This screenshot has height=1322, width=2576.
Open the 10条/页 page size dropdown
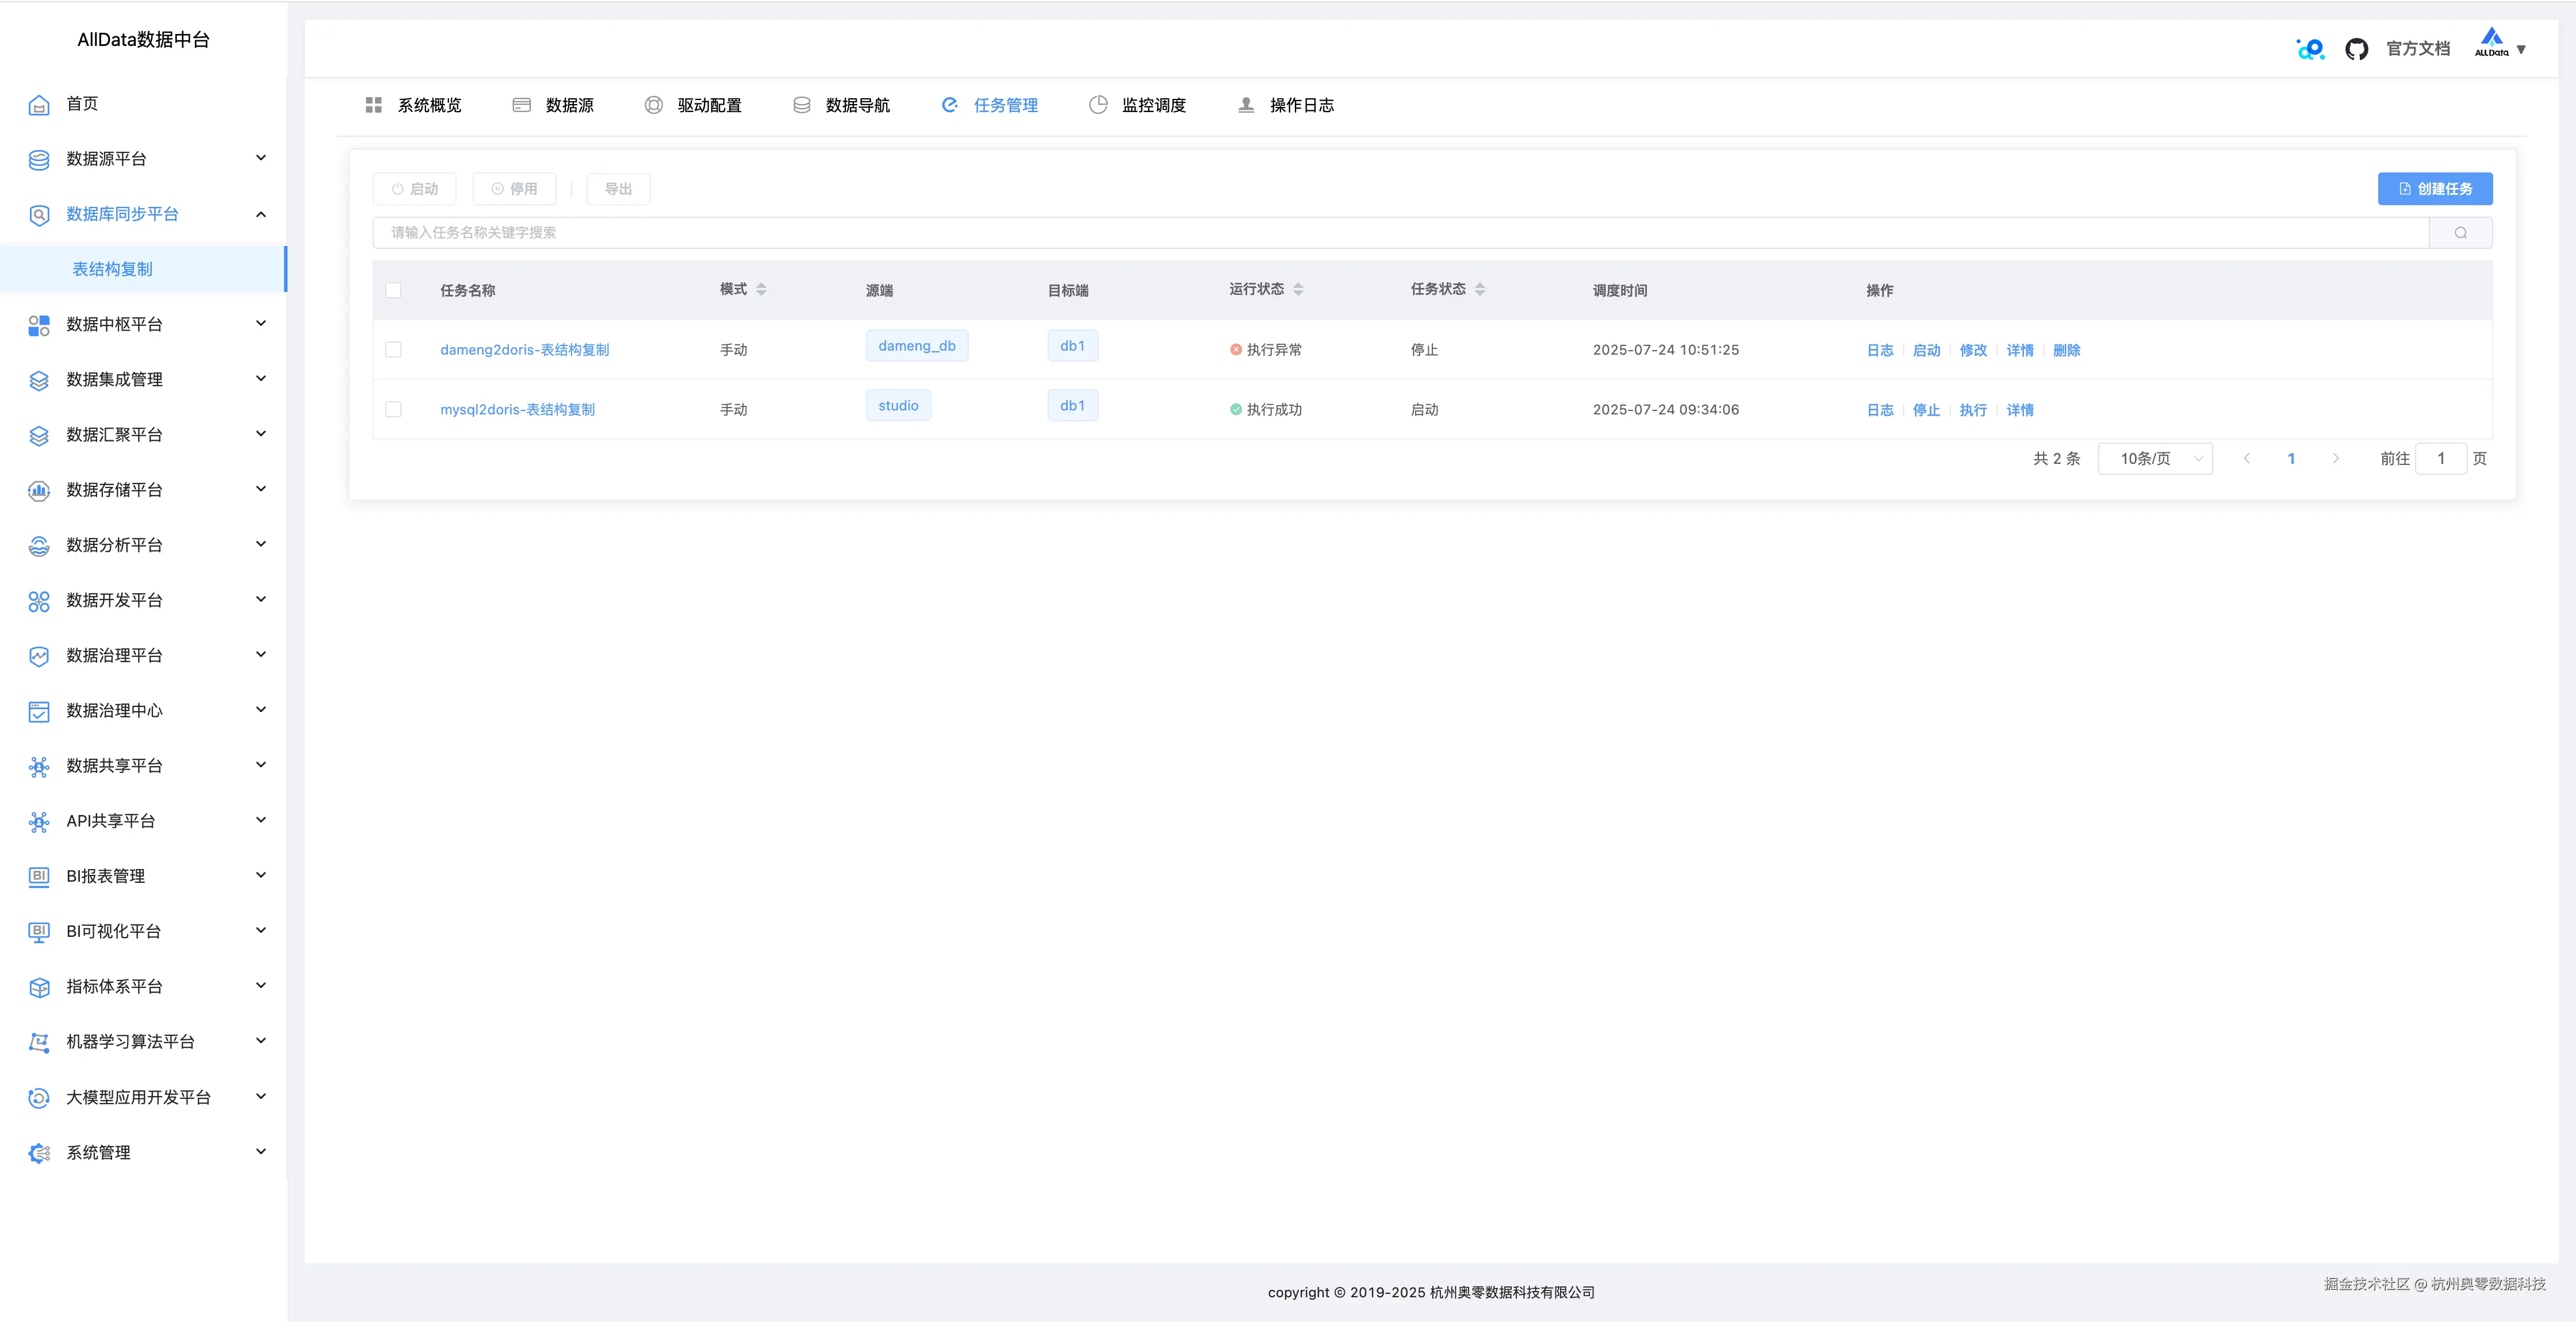pyautogui.click(x=2155, y=459)
